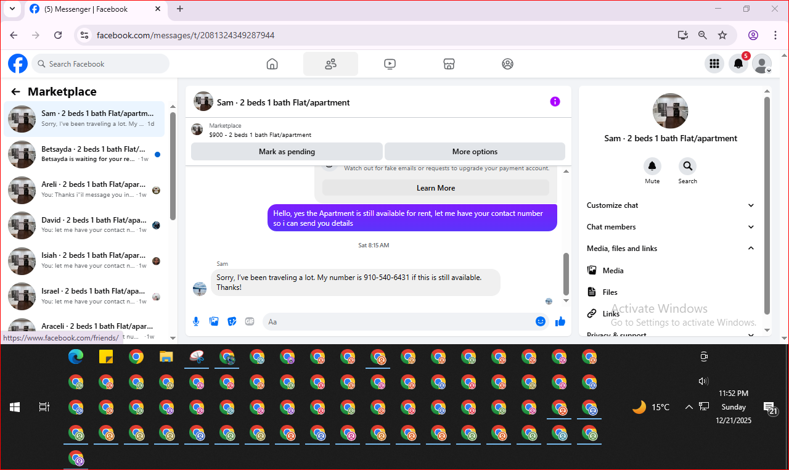Search in conversation using the magnifier button

(x=687, y=166)
